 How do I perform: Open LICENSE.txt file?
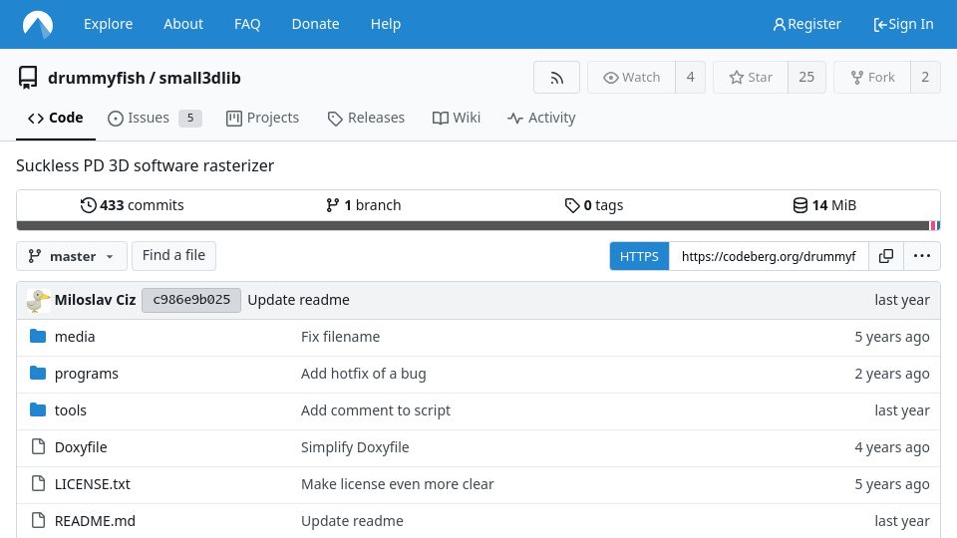click(x=92, y=484)
